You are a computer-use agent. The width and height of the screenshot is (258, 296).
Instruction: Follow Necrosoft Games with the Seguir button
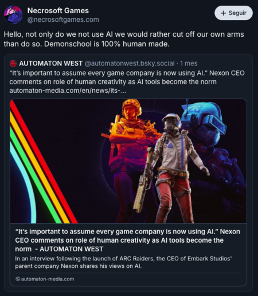point(233,13)
